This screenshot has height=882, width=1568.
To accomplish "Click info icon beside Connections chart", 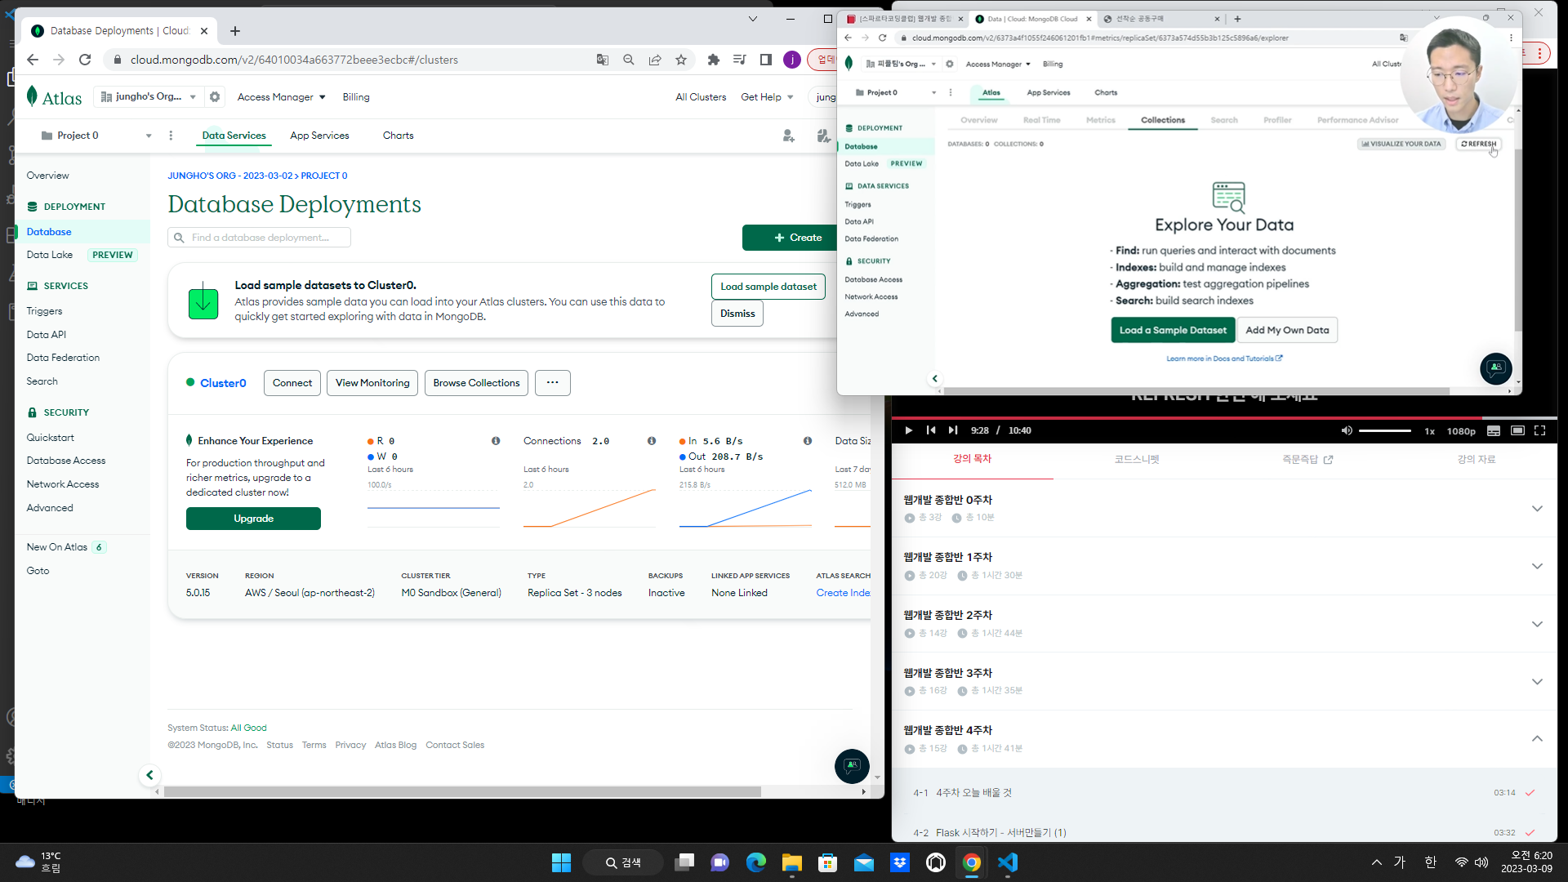I will pos(652,441).
